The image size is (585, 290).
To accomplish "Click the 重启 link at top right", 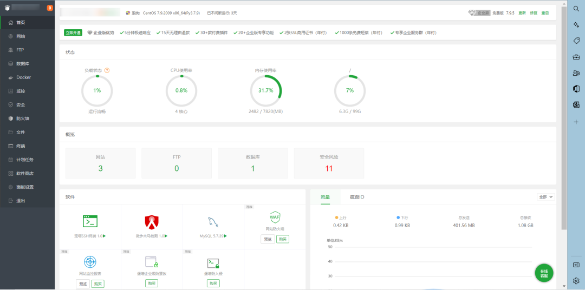I will [x=545, y=12].
